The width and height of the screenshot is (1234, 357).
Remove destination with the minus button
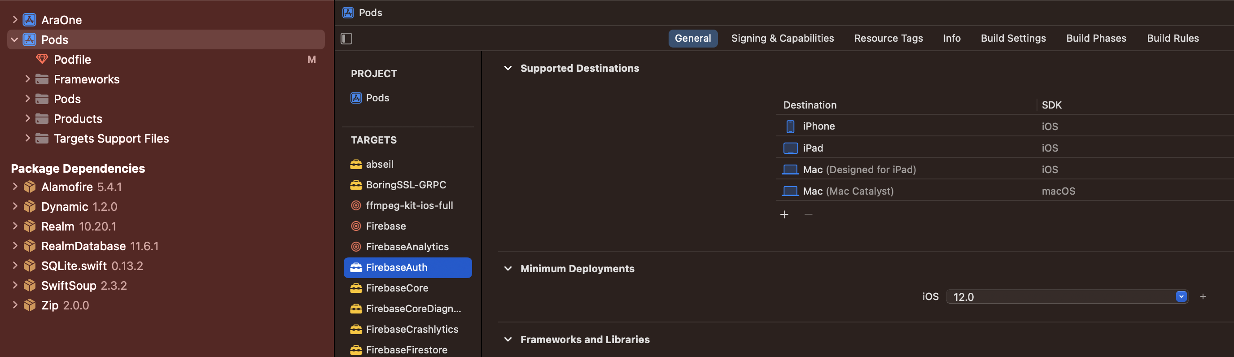click(809, 214)
